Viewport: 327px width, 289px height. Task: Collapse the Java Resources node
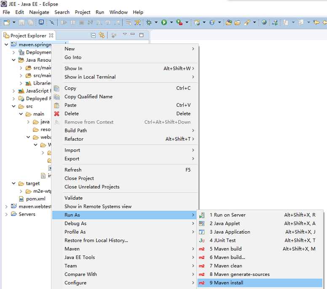click(13, 60)
